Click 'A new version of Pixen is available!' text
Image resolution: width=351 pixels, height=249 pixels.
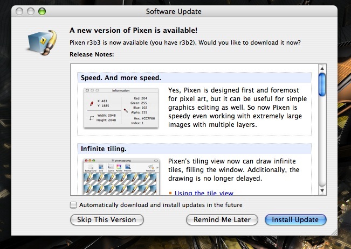(x=133, y=30)
